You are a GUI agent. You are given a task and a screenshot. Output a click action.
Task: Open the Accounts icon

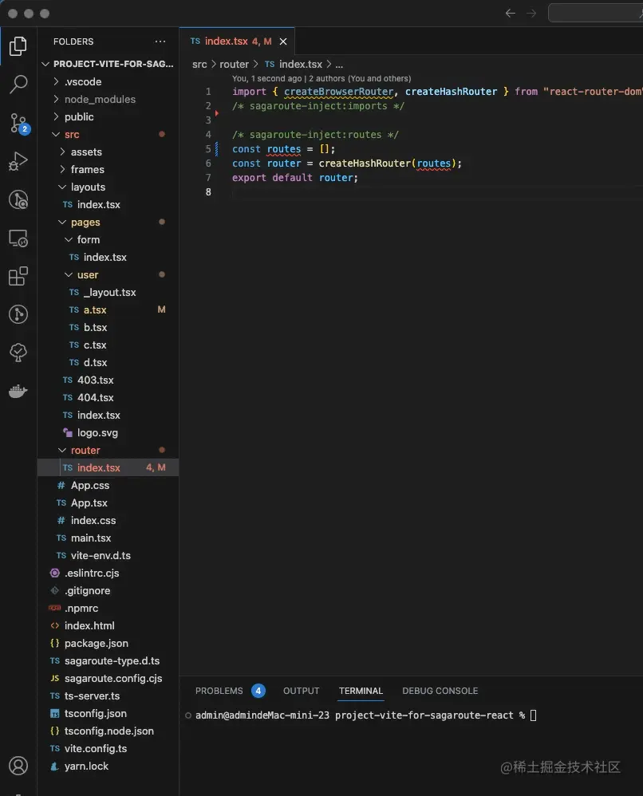[18, 766]
